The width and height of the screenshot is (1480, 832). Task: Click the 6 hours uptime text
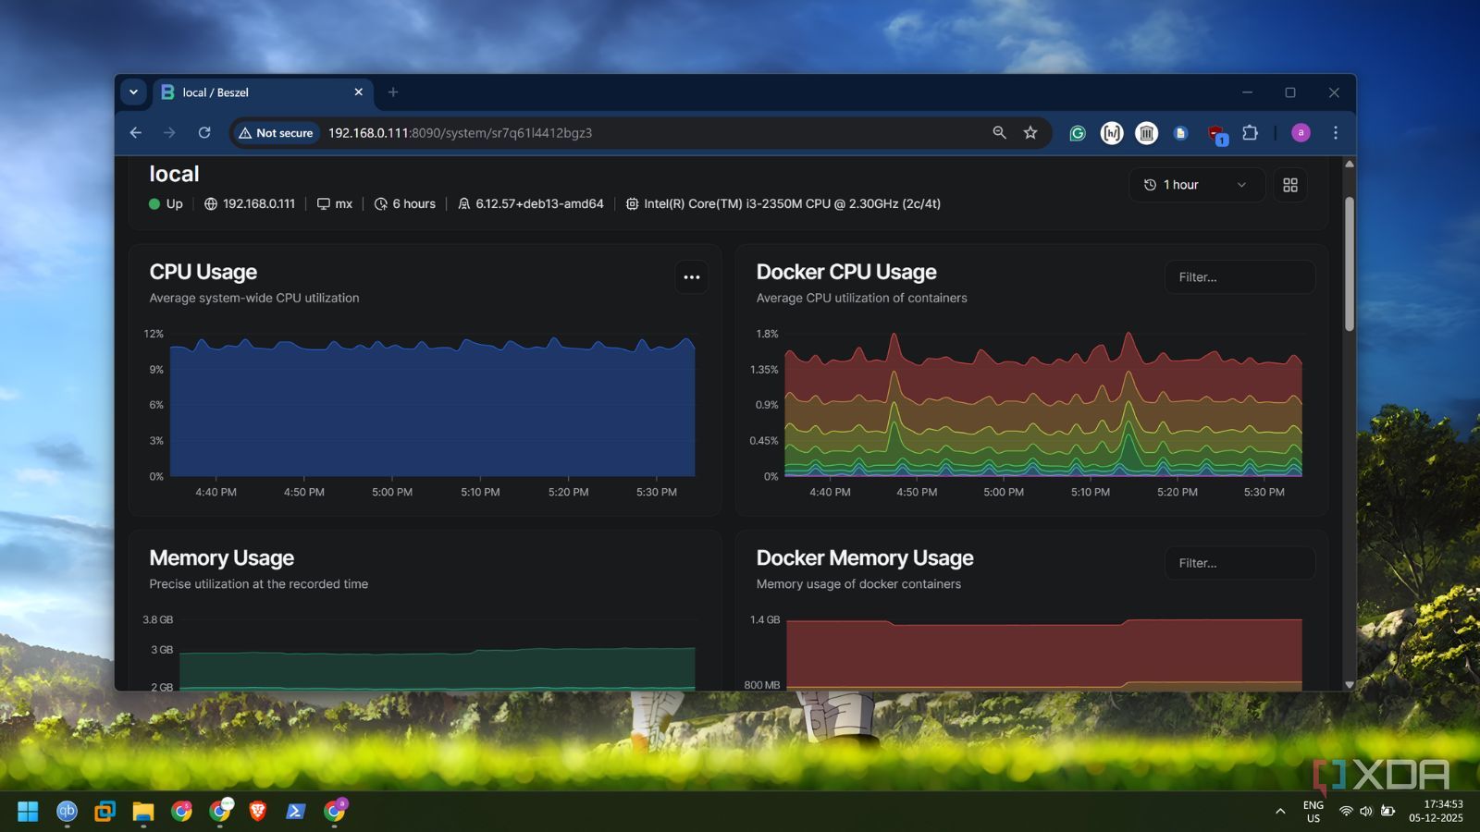click(x=413, y=203)
